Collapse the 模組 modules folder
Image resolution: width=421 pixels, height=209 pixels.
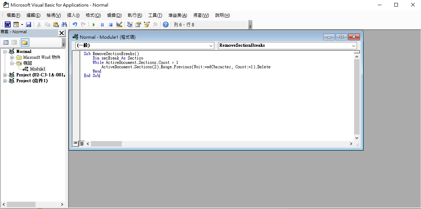tap(12, 63)
